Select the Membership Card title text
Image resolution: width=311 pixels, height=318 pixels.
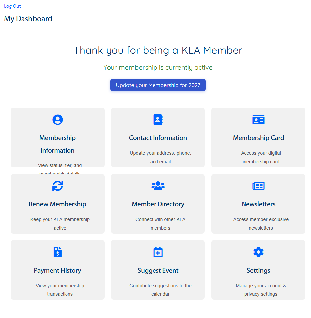[258, 138]
